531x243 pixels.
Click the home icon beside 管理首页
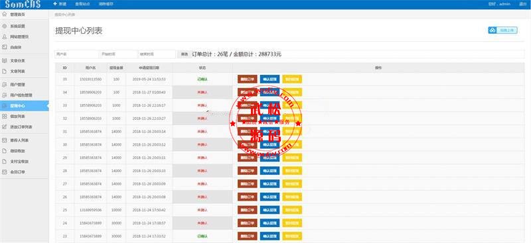coord(4,15)
